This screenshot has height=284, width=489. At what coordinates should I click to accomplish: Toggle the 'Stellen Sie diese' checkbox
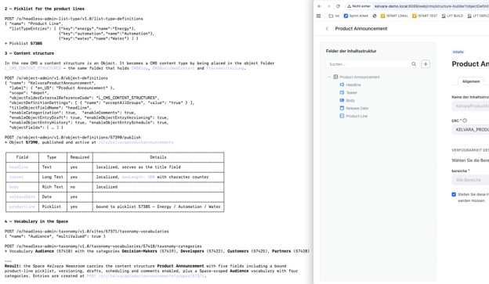pos(454,194)
